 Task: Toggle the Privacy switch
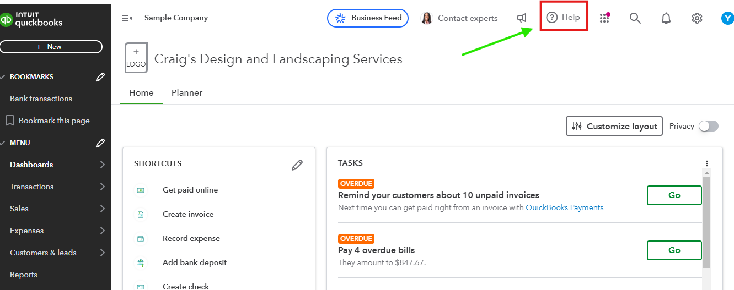709,126
